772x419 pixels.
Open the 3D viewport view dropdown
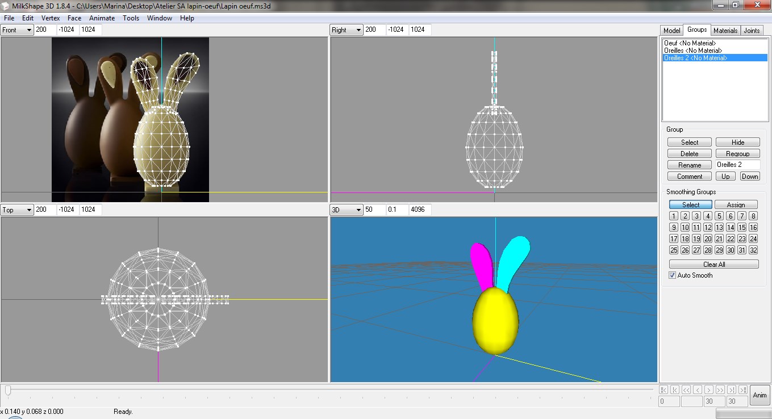(x=347, y=210)
